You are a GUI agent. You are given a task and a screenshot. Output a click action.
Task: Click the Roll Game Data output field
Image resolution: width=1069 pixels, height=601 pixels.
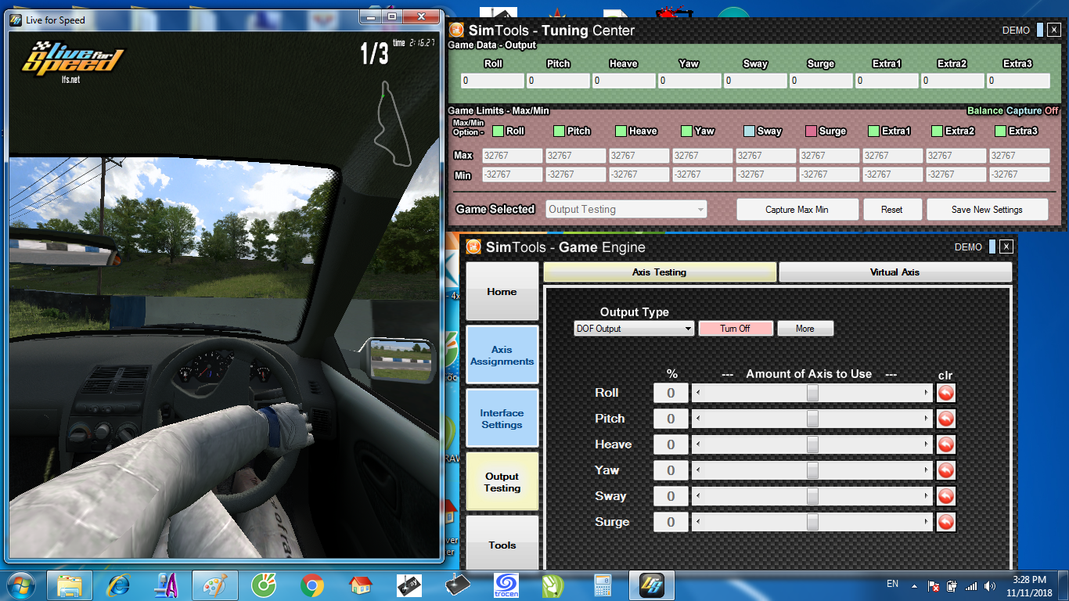click(492, 81)
